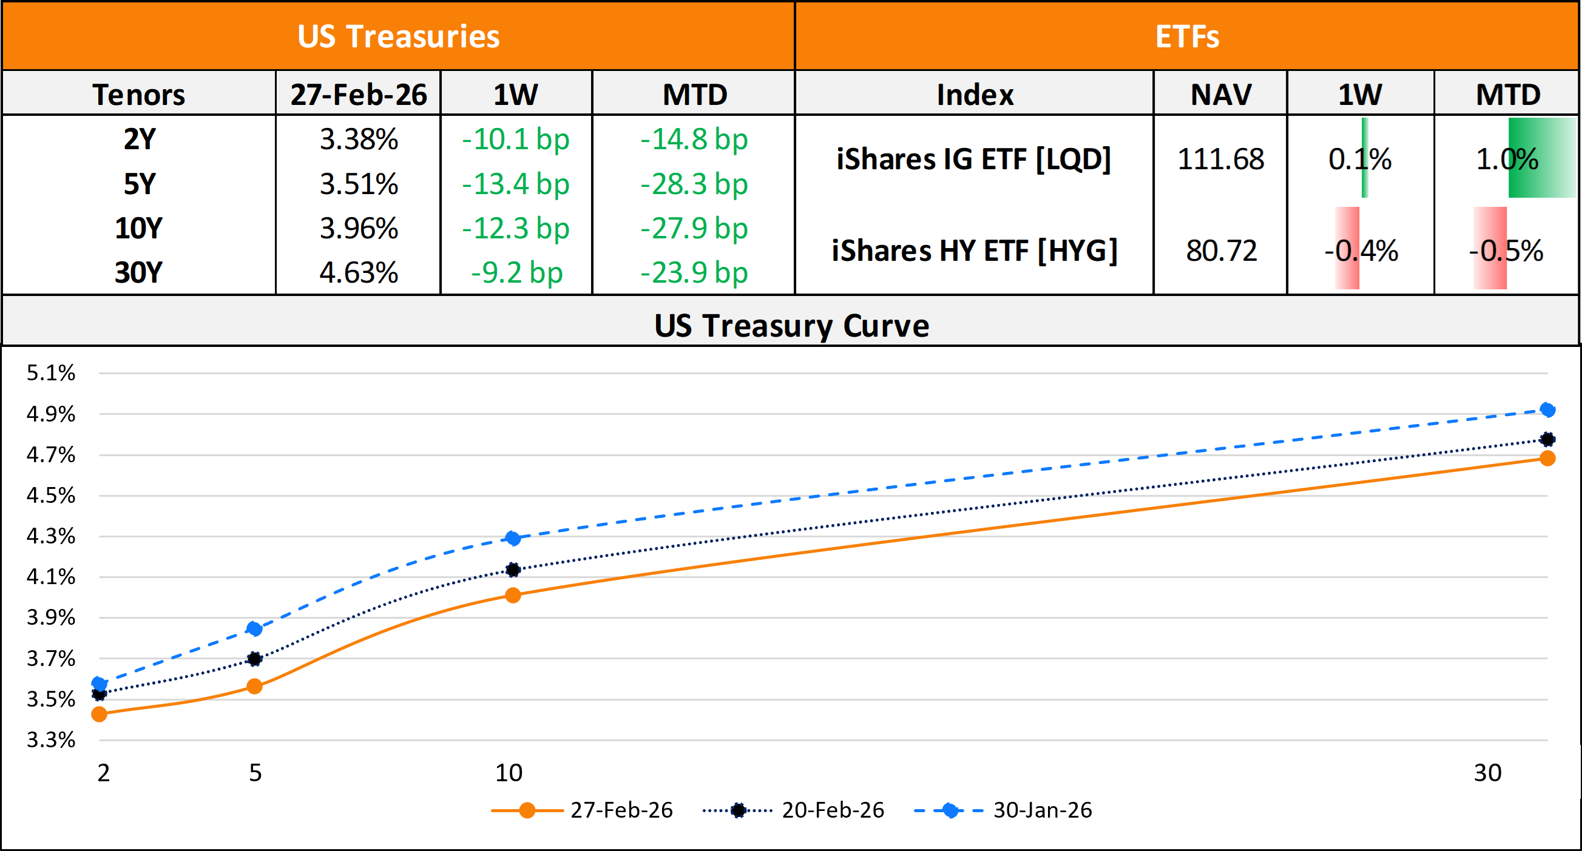Viewport: 1582px width, 851px height.
Task: Click the orange 27-Feb-26 legend marker
Action: pos(527,810)
